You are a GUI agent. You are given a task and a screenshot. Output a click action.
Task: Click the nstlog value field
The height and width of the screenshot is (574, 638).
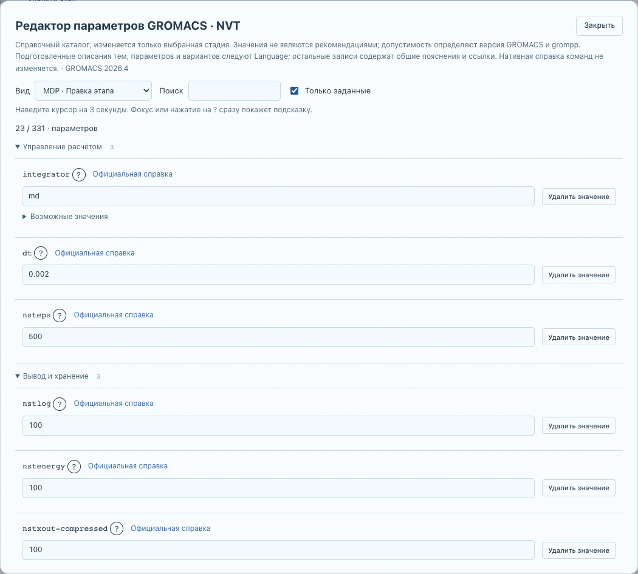[278, 425]
